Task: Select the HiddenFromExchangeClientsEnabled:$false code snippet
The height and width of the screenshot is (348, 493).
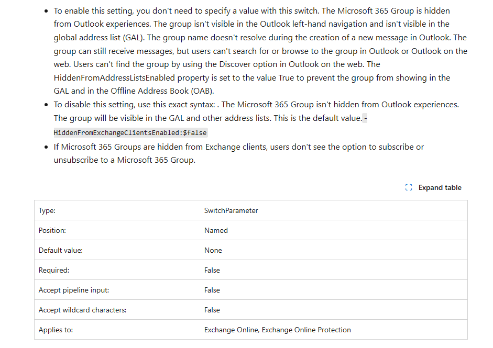Action: pyautogui.click(x=130, y=132)
